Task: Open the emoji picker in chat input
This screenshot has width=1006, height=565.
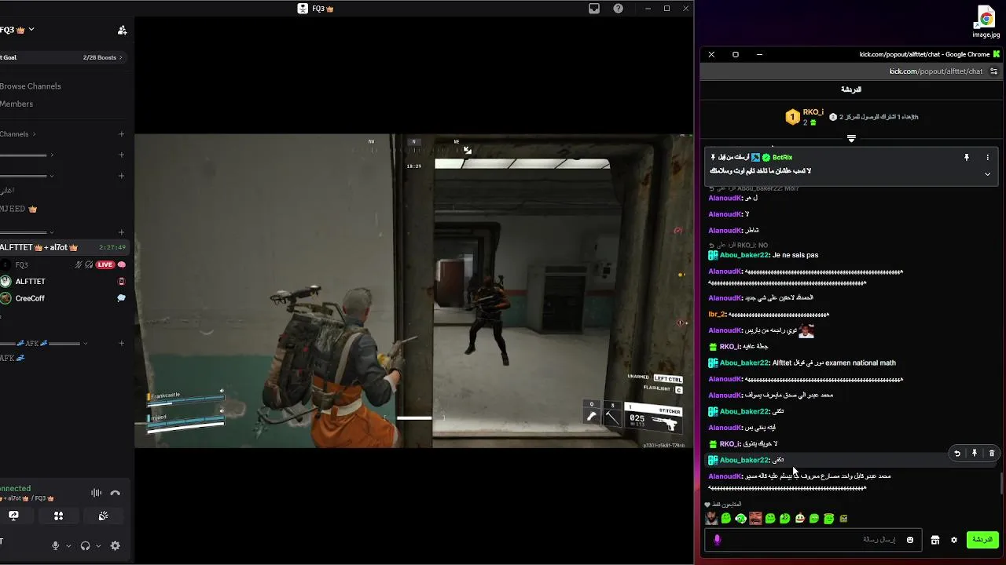Action: 910,540
